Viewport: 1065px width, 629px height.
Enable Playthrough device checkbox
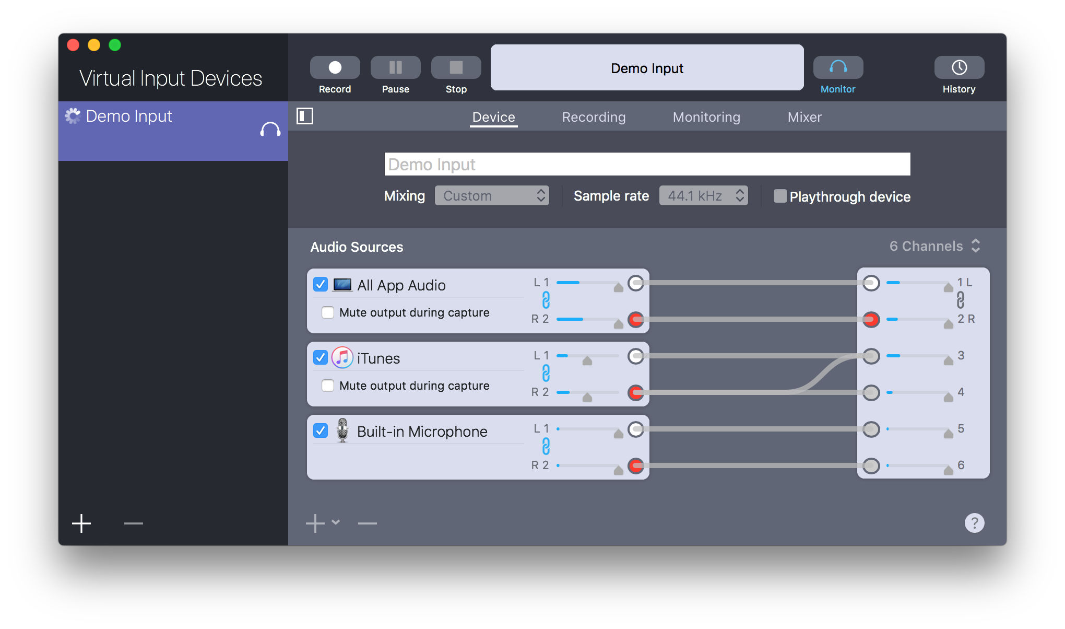[x=780, y=196]
